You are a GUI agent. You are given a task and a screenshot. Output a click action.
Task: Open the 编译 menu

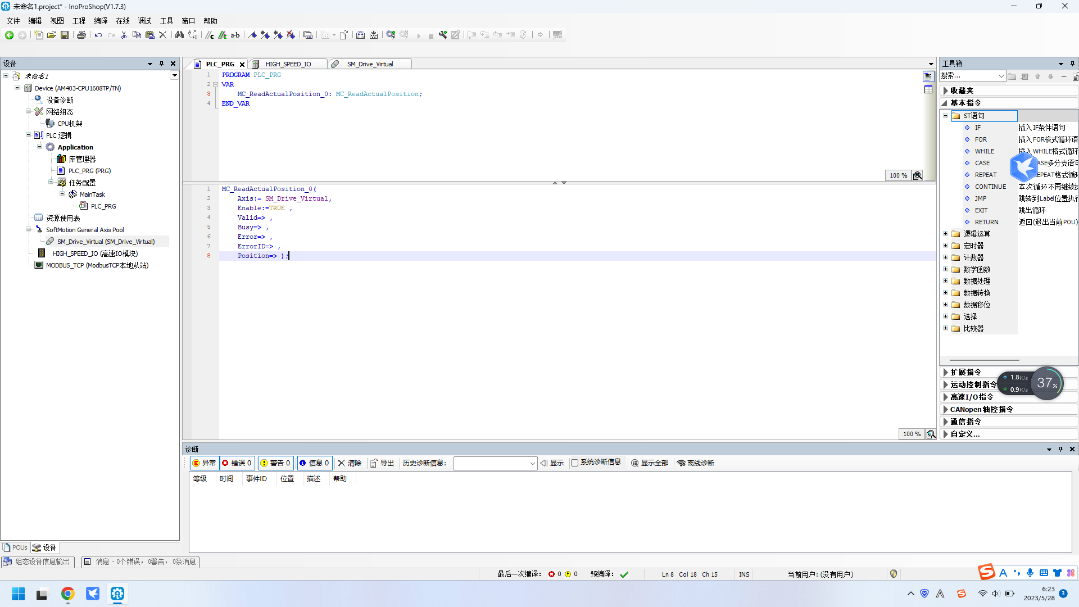[x=101, y=21]
